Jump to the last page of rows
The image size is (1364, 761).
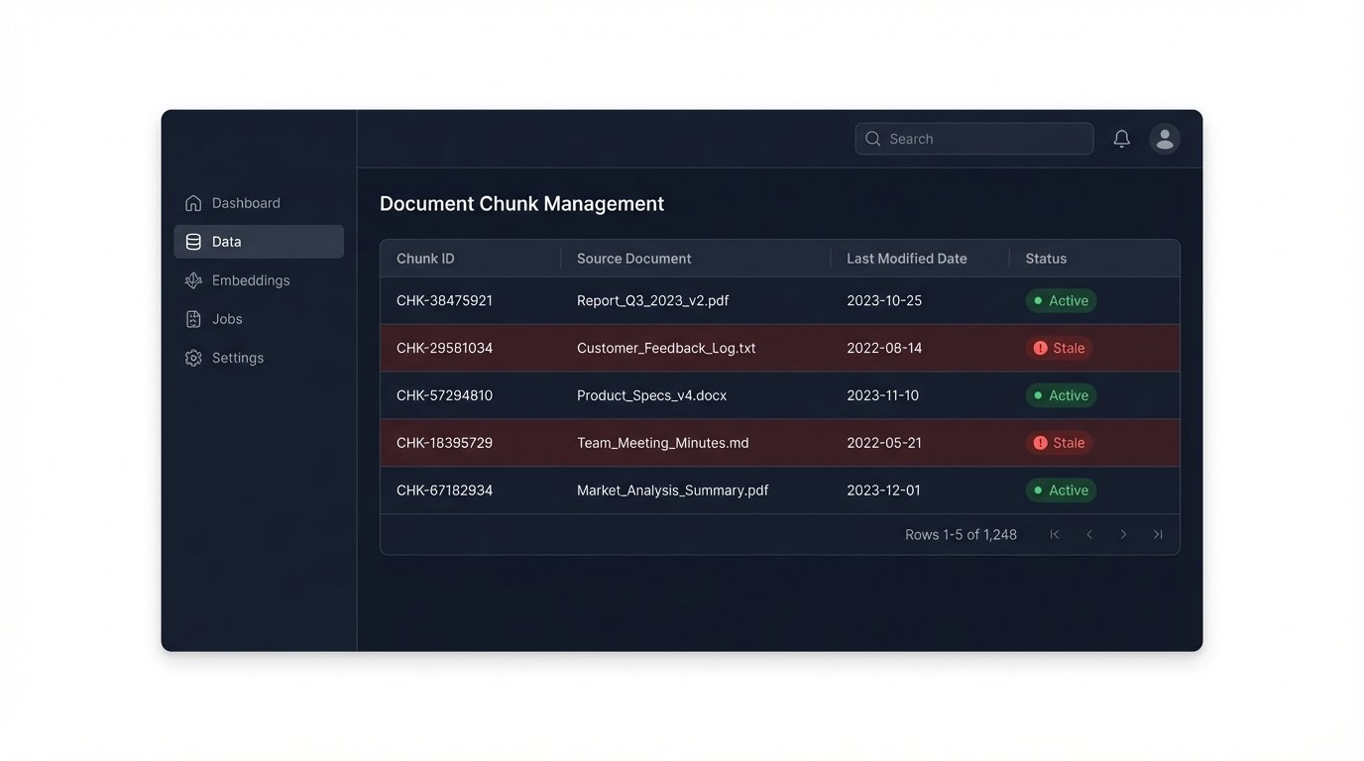click(x=1158, y=535)
